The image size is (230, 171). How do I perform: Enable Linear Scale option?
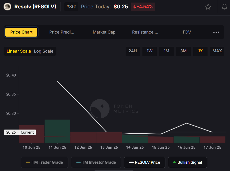(19, 51)
